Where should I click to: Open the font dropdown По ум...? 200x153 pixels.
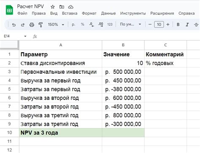[130, 24]
